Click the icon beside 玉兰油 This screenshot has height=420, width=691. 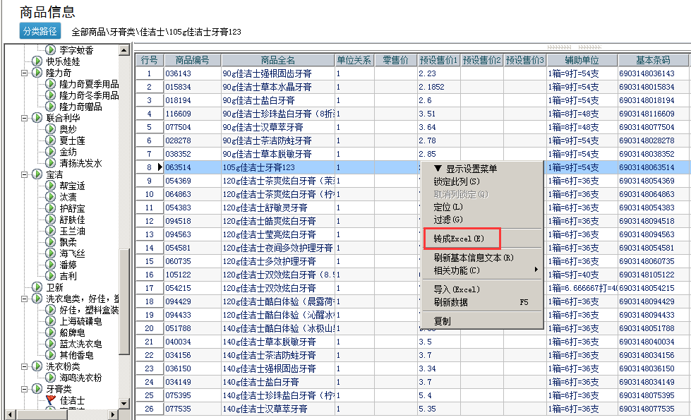(51, 231)
